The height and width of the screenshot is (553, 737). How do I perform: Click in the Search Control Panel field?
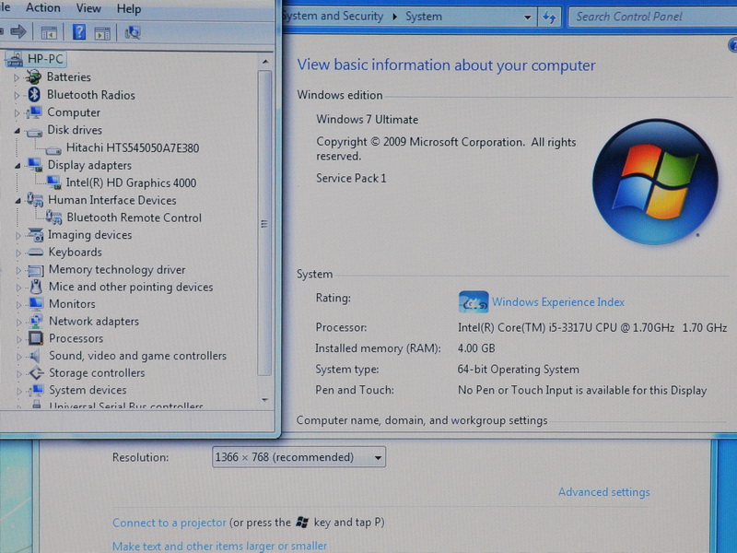[652, 17]
